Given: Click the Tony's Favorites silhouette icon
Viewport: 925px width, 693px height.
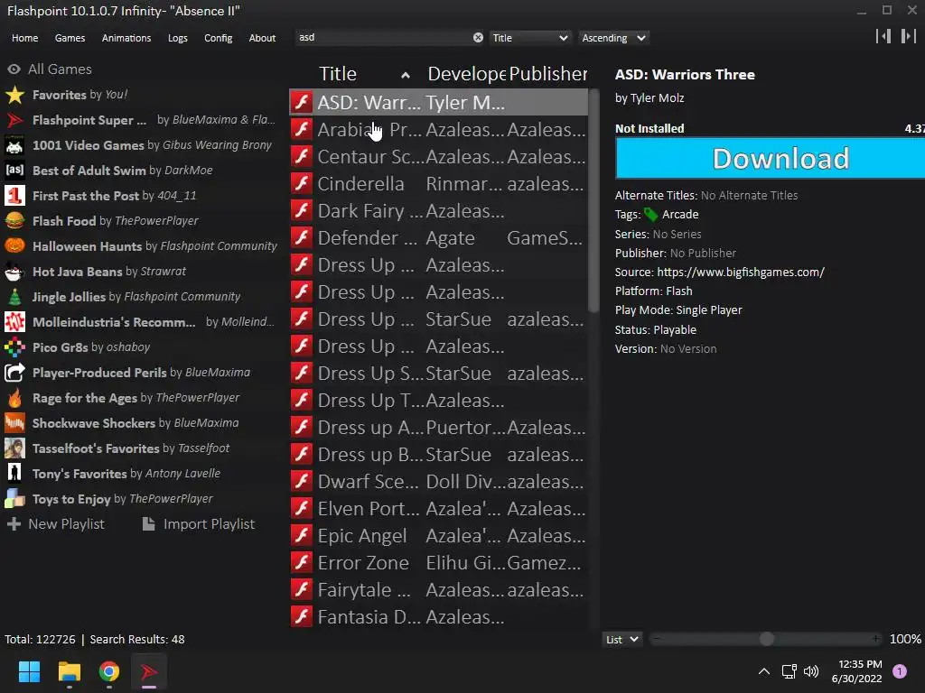Looking at the screenshot, I should [x=14, y=474].
